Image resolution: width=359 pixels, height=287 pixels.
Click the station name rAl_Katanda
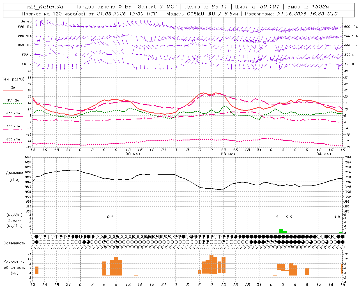pyautogui.click(x=45, y=7)
